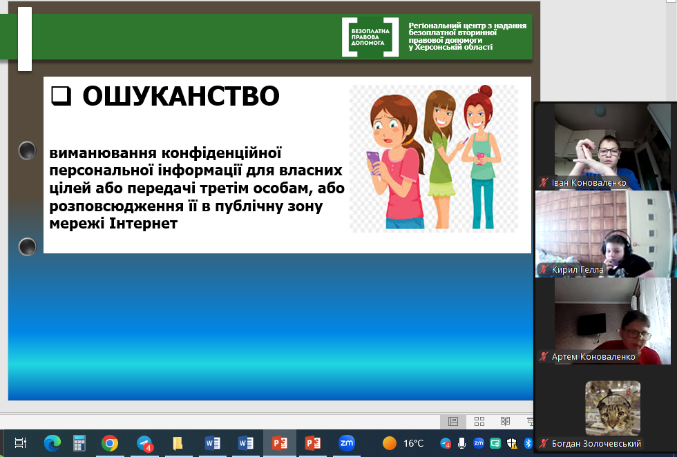Select the illustration of three girls with phones
The image size is (677, 457).
coord(434,158)
